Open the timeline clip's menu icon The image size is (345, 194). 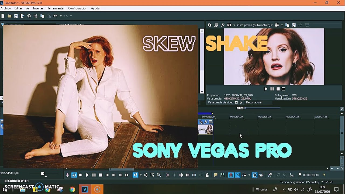(211, 122)
